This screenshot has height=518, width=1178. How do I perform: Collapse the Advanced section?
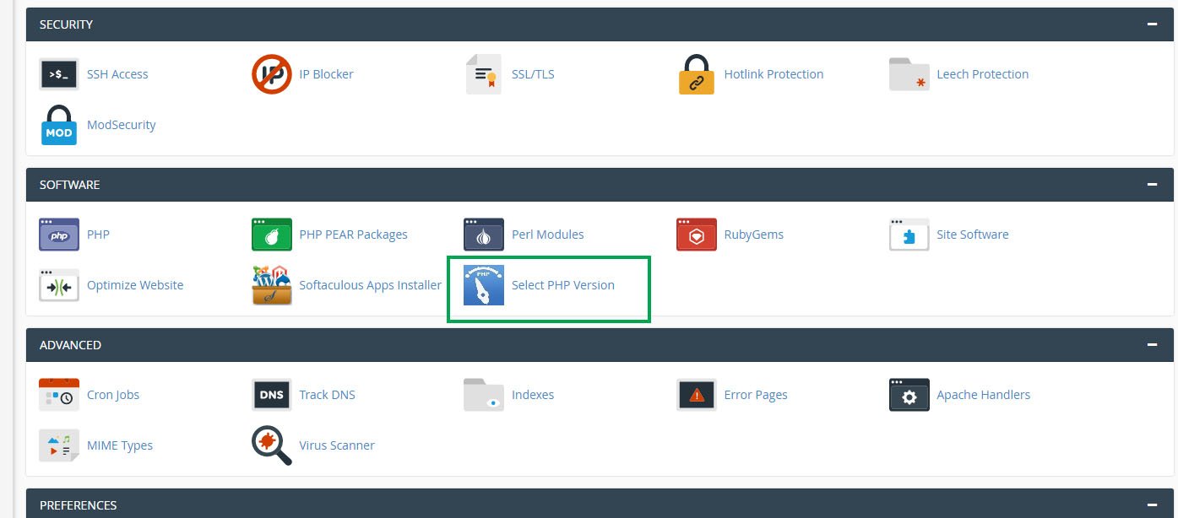(x=1152, y=345)
